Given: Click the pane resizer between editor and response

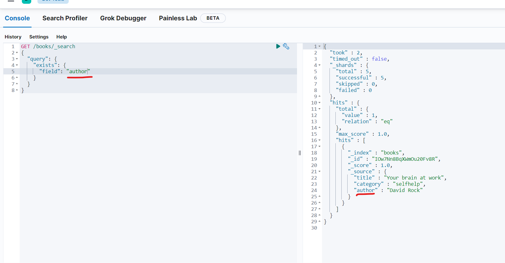Looking at the screenshot, I should click(300, 153).
